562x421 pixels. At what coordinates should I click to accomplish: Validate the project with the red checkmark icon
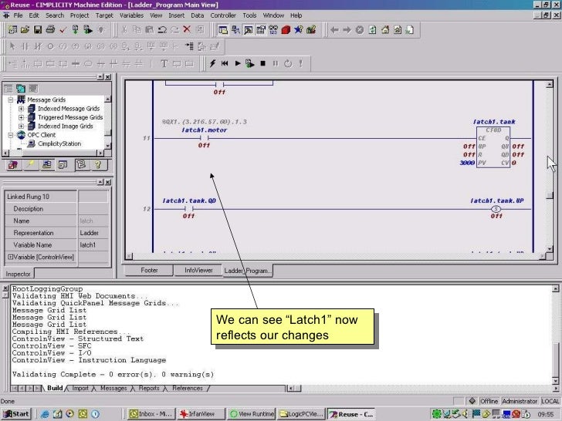pyautogui.click(x=63, y=30)
